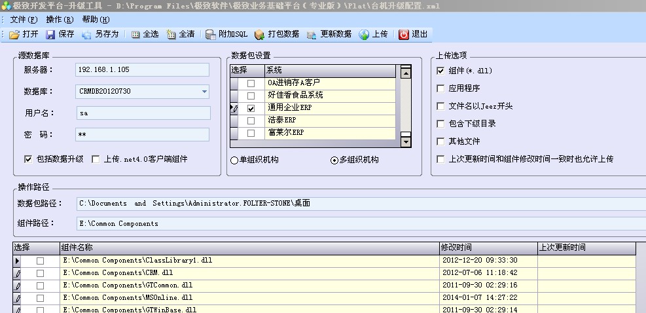This screenshot has height=313, width=646.
Task: Check the 浩泰ERP row checkbox
Action: (251, 121)
